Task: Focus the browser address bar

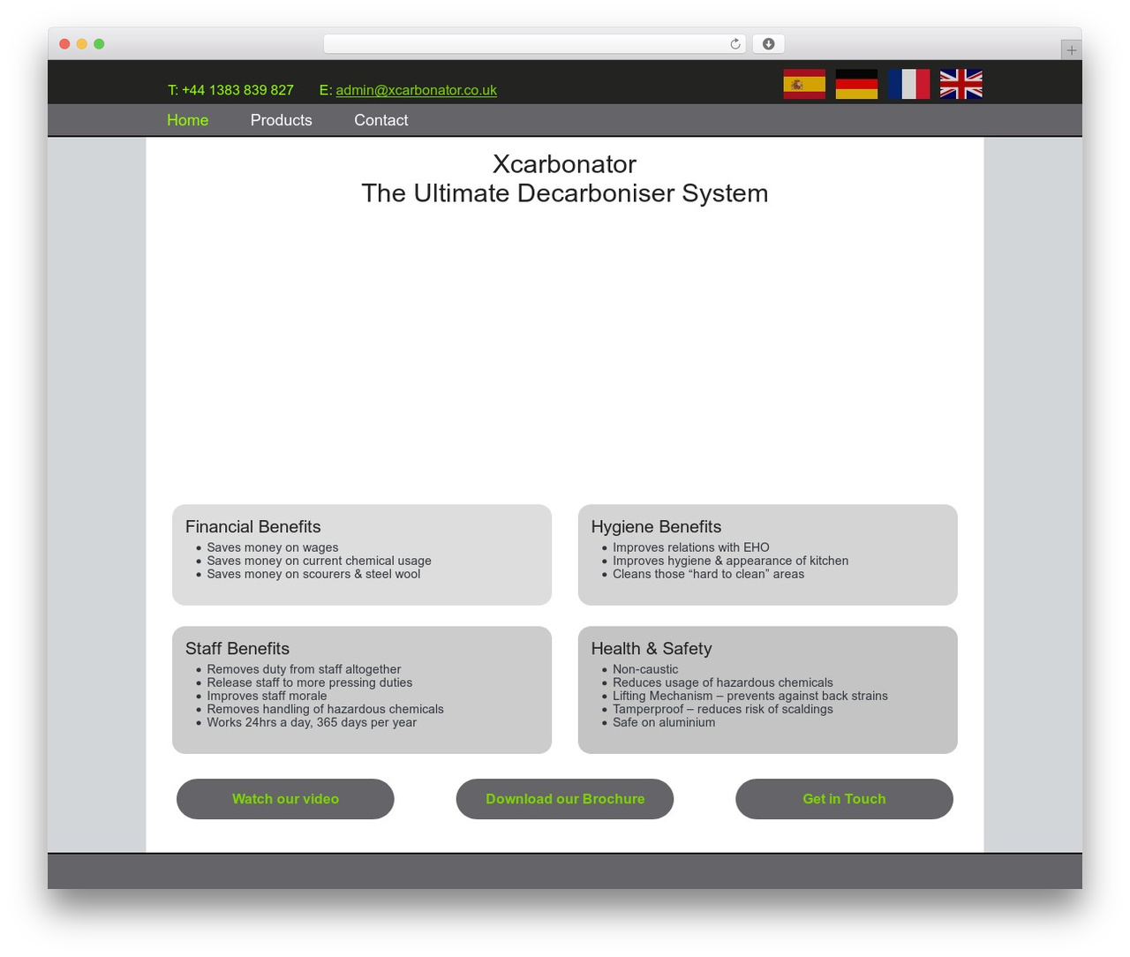Action: coord(535,44)
